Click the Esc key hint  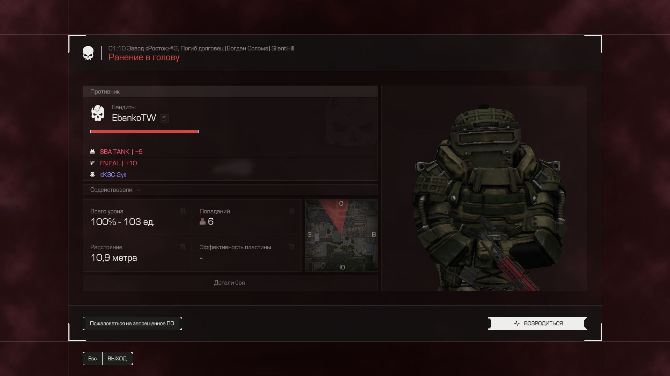pyautogui.click(x=92, y=359)
